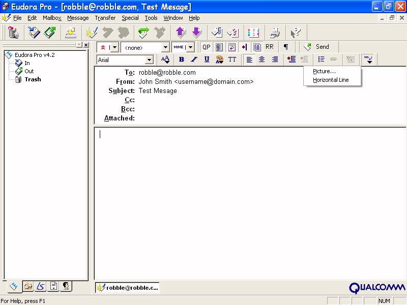Click the Forward toolbar icon
This screenshot has height=305, width=407.
pyautogui.click(x=143, y=33)
